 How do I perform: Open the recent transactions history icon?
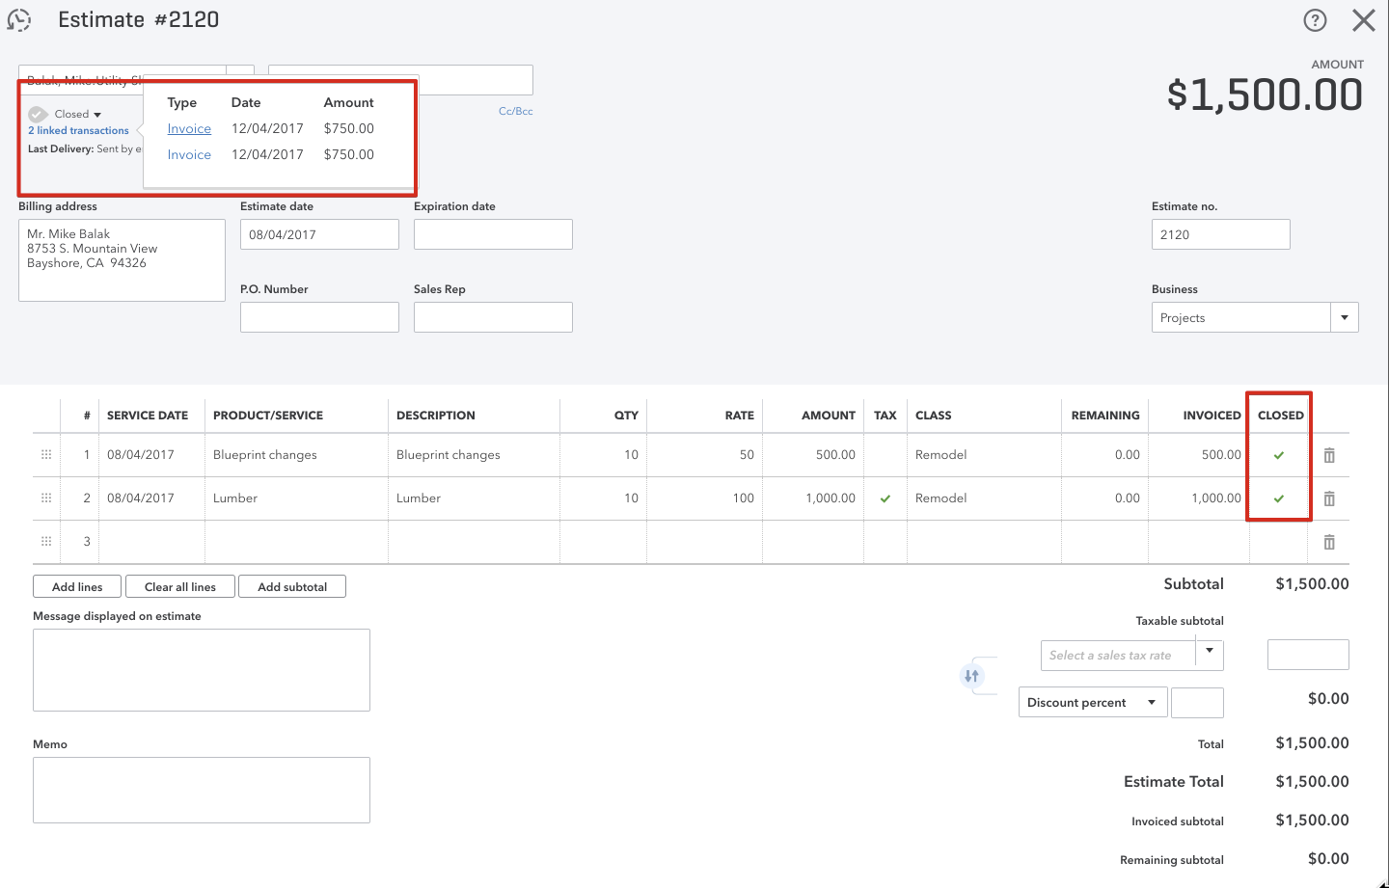(x=19, y=20)
